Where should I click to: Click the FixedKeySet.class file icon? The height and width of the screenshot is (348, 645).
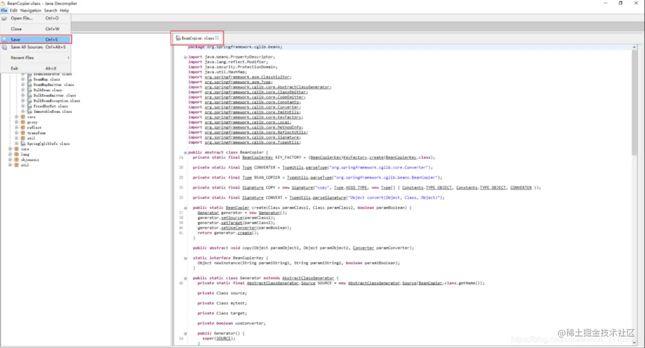click(29, 106)
